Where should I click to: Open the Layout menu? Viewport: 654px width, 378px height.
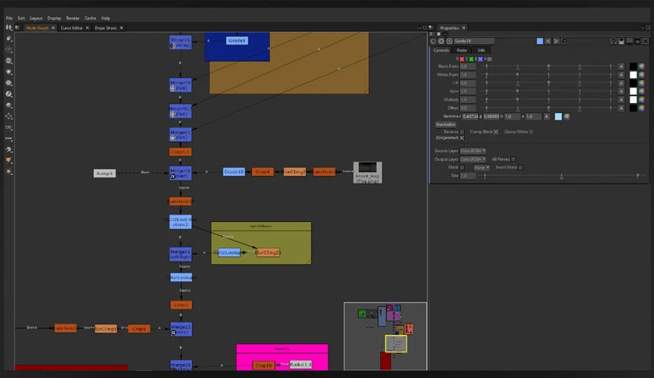click(36, 18)
